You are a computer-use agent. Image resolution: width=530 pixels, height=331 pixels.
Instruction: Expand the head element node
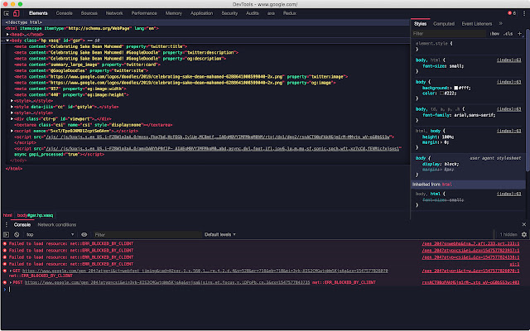coord(7,35)
